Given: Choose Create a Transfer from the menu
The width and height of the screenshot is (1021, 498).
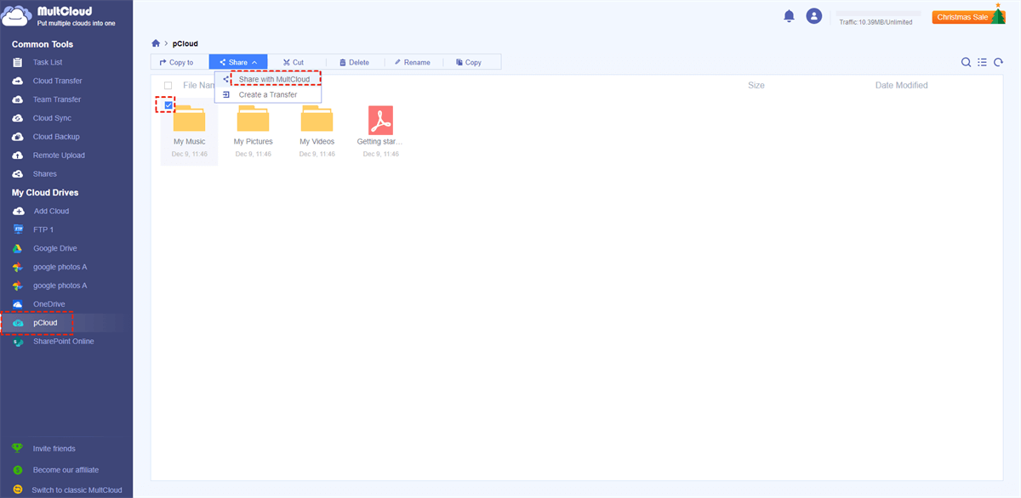Looking at the screenshot, I should (268, 95).
